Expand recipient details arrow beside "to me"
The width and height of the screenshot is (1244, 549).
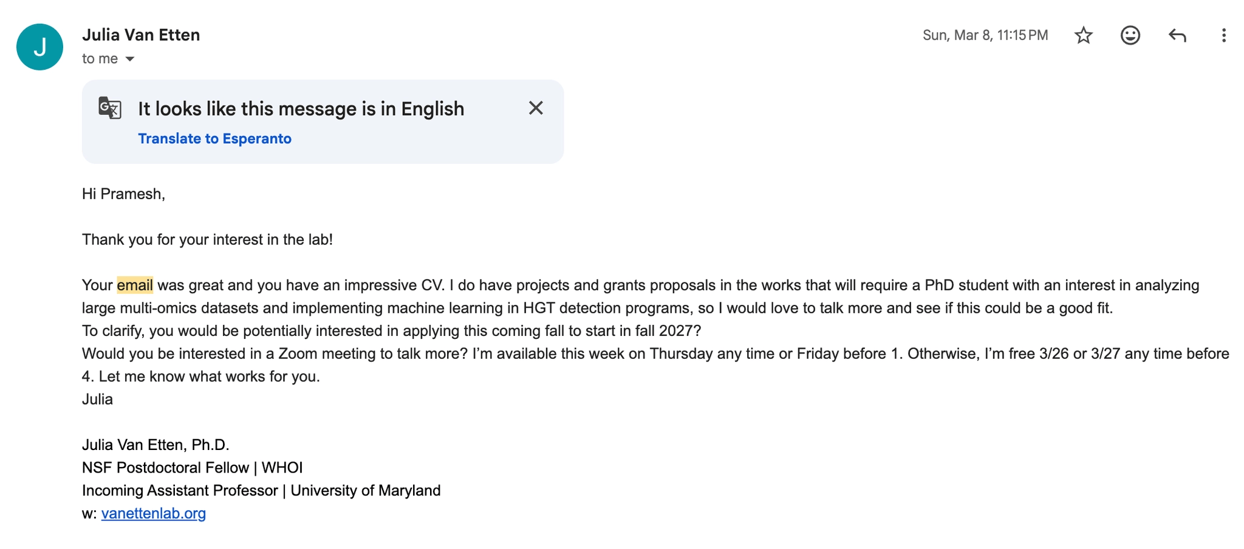click(130, 59)
